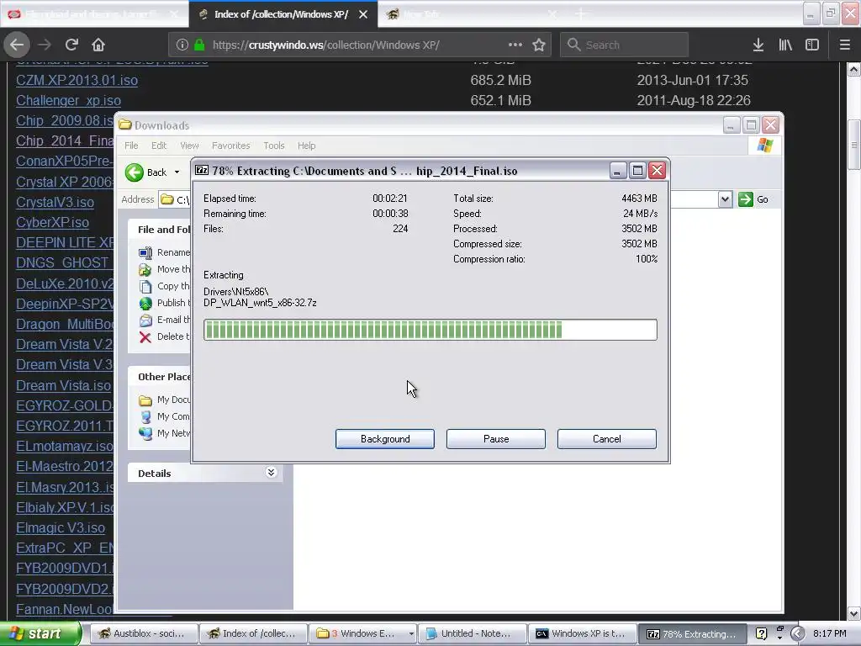This screenshot has height=646, width=861.
Task: Open Firefox home page
Action: click(x=98, y=45)
